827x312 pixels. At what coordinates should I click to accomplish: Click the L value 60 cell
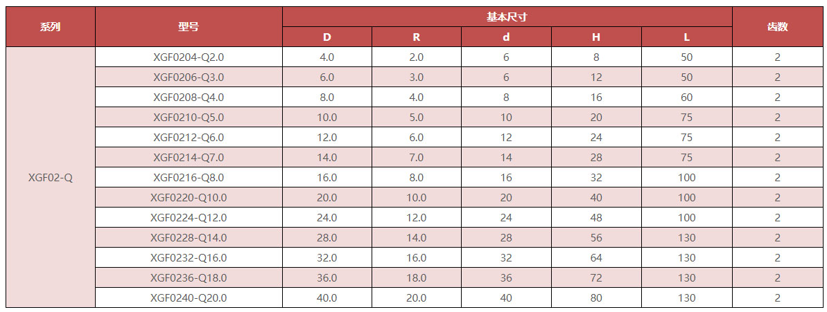point(687,98)
